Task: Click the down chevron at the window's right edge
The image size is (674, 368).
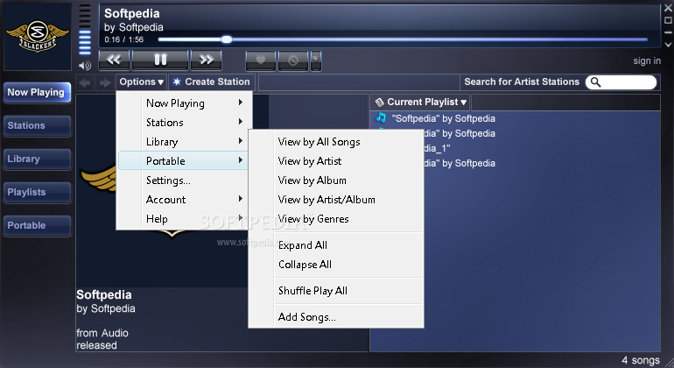Action: click(668, 45)
